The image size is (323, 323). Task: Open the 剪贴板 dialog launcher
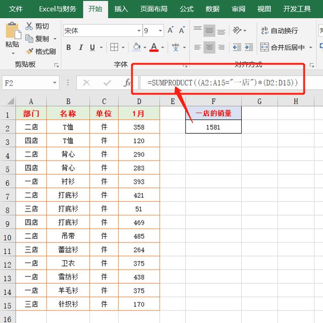56,65
